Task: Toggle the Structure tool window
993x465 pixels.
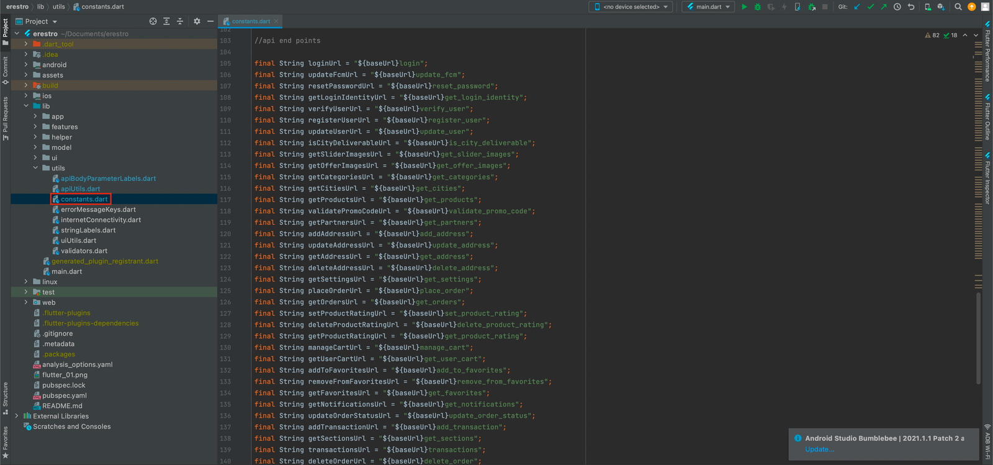Action: tap(6, 398)
